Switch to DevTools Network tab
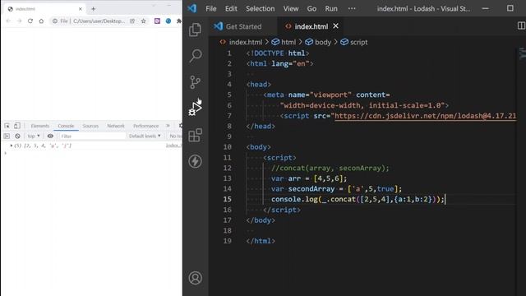The height and width of the screenshot is (296, 526). [116, 126]
